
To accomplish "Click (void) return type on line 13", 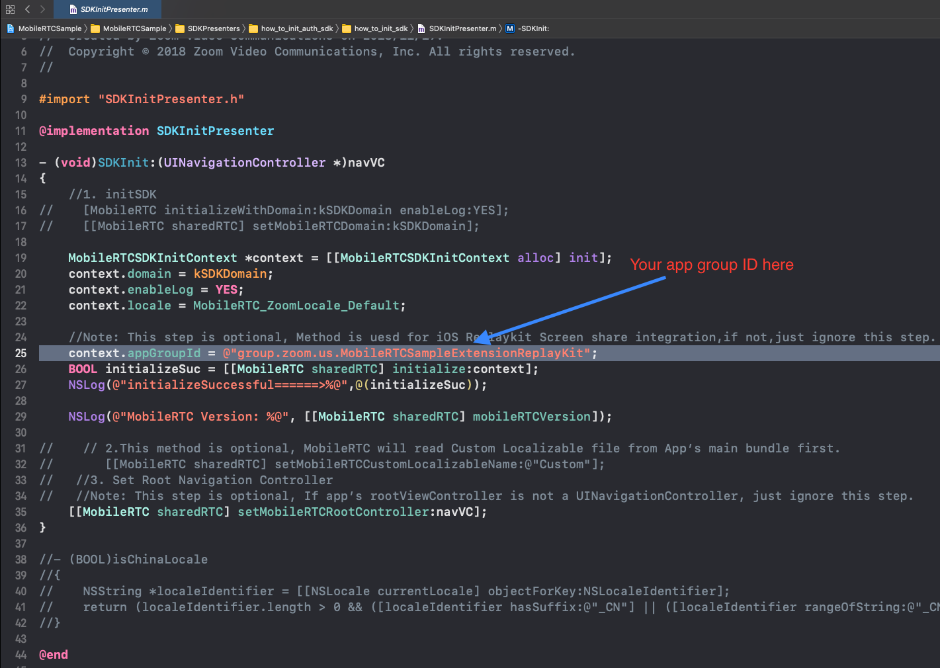I will coord(75,163).
